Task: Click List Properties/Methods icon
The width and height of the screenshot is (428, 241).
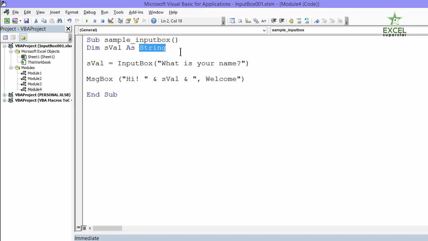Action: pos(232,21)
